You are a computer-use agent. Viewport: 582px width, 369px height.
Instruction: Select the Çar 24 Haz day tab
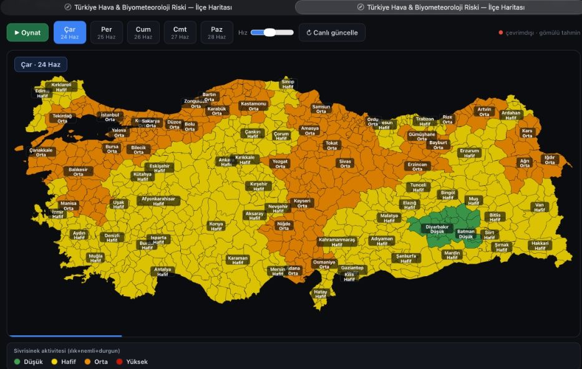(x=70, y=32)
